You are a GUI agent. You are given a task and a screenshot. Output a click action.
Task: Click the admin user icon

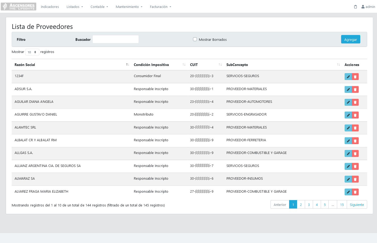point(363,7)
